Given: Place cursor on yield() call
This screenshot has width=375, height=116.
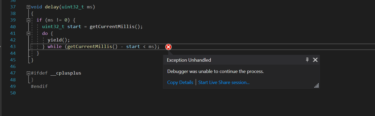Looking at the screenshot, I should coord(59,40).
